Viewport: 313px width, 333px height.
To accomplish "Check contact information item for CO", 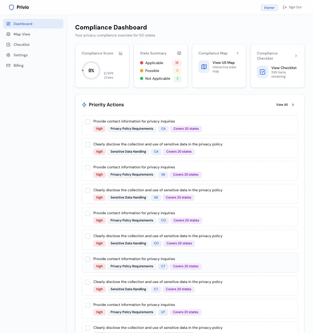I will (x=88, y=213).
